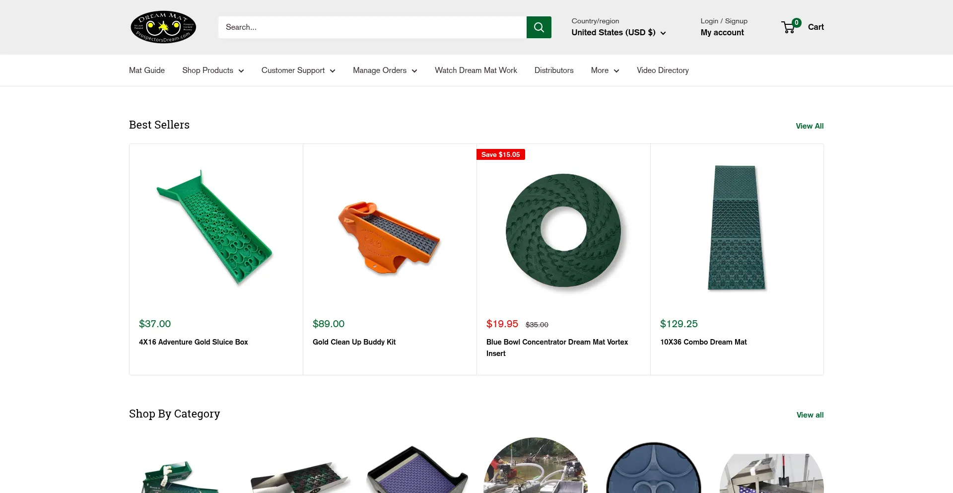Open the shopping cart icon
953x493 pixels.
(790, 26)
